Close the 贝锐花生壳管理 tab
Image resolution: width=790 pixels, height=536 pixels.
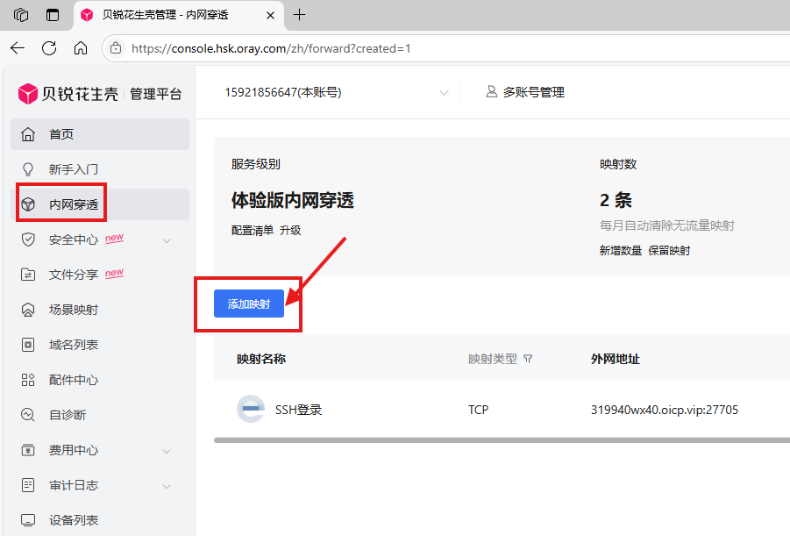coord(271,15)
